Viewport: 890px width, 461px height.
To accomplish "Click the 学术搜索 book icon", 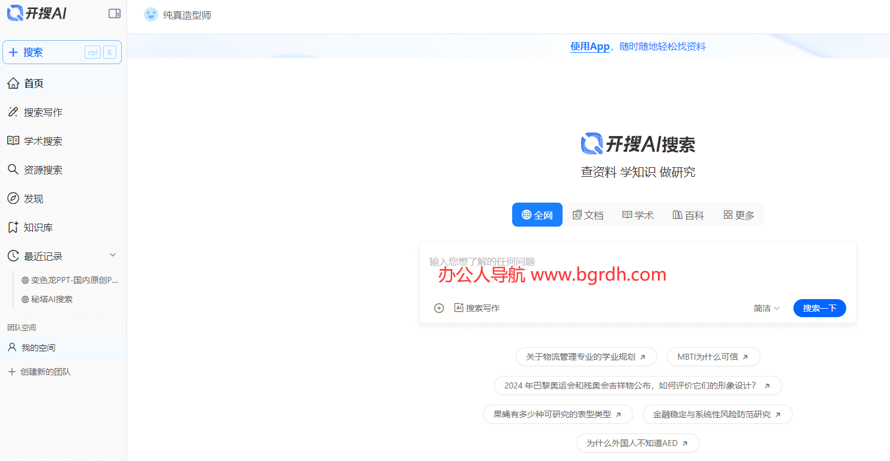I will click(x=13, y=141).
